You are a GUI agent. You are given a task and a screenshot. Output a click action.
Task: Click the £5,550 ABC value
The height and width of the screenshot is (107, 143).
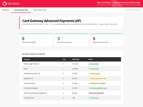point(75,88)
